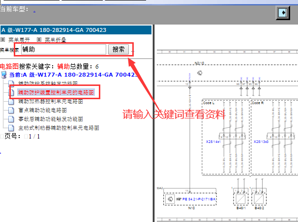Select the A 级-W177-A 180 header bar

point(76,30)
